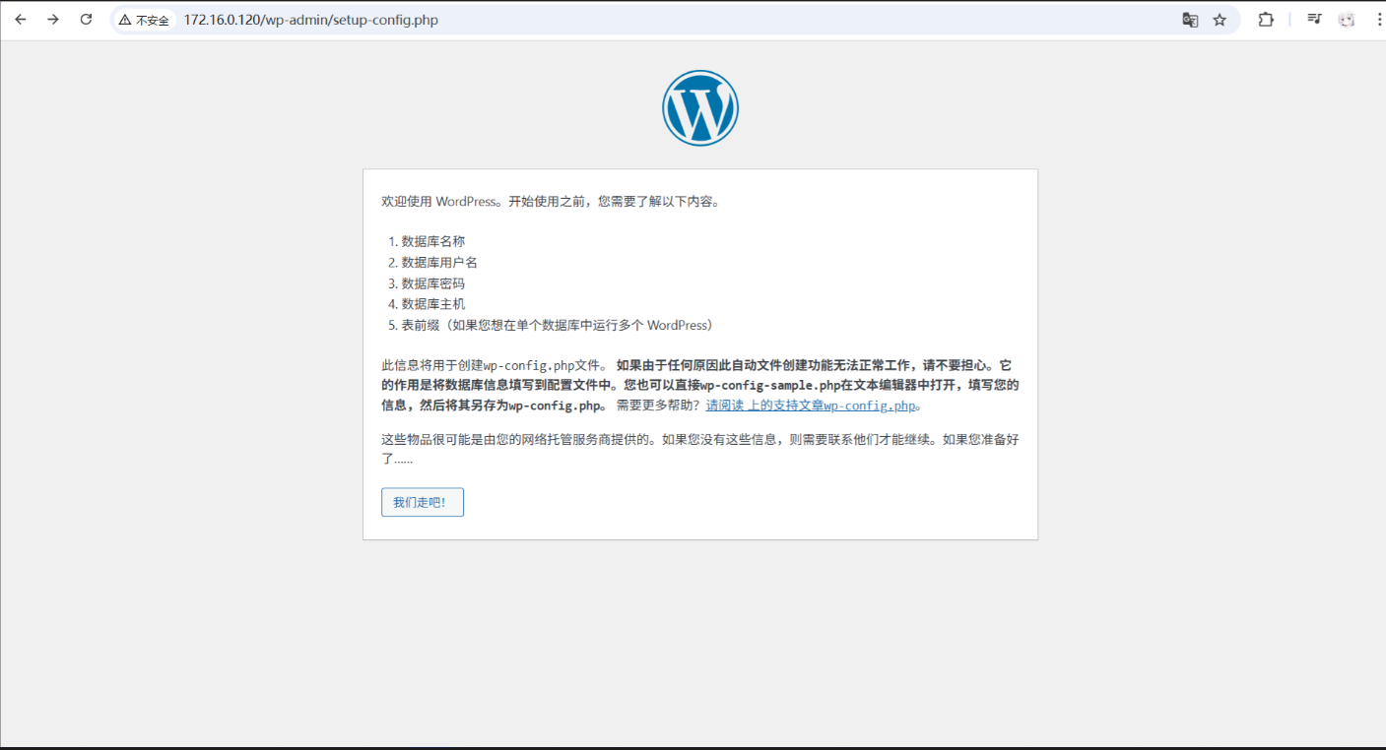Screen dimensions: 1386x750
Task: Bookmark this page with the star
Action: tap(1220, 20)
